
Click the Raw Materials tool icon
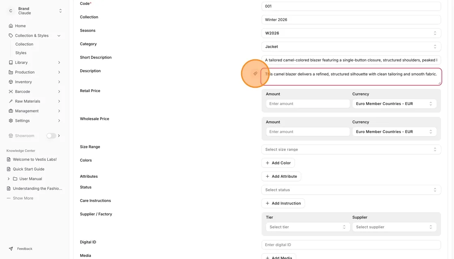(11, 101)
